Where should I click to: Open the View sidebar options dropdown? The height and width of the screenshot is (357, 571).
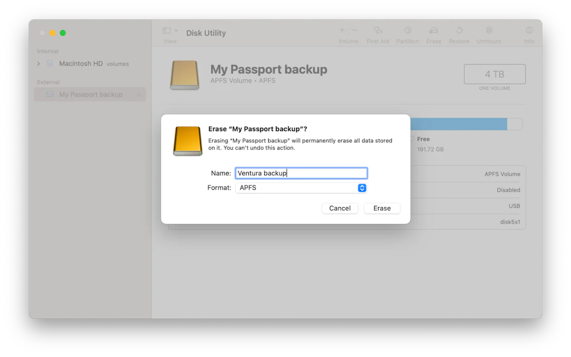pos(170,31)
